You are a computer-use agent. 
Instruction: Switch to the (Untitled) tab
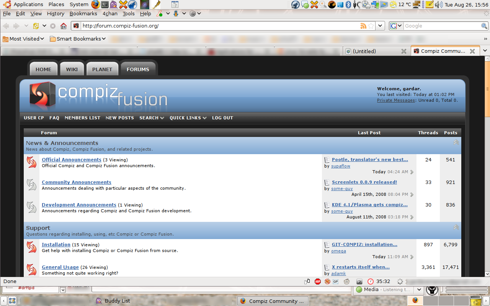pos(376,51)
